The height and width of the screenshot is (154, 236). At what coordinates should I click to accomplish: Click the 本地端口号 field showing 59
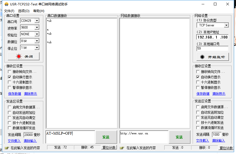tap(212, 48)
